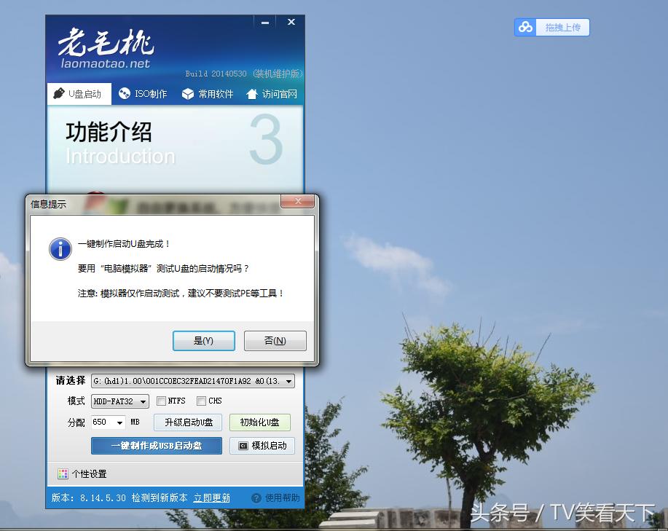Image resolution: width=668 pixels, height=531 pixels.
Task: Click the 初始化U盘 button
Action: pos(259,422)
